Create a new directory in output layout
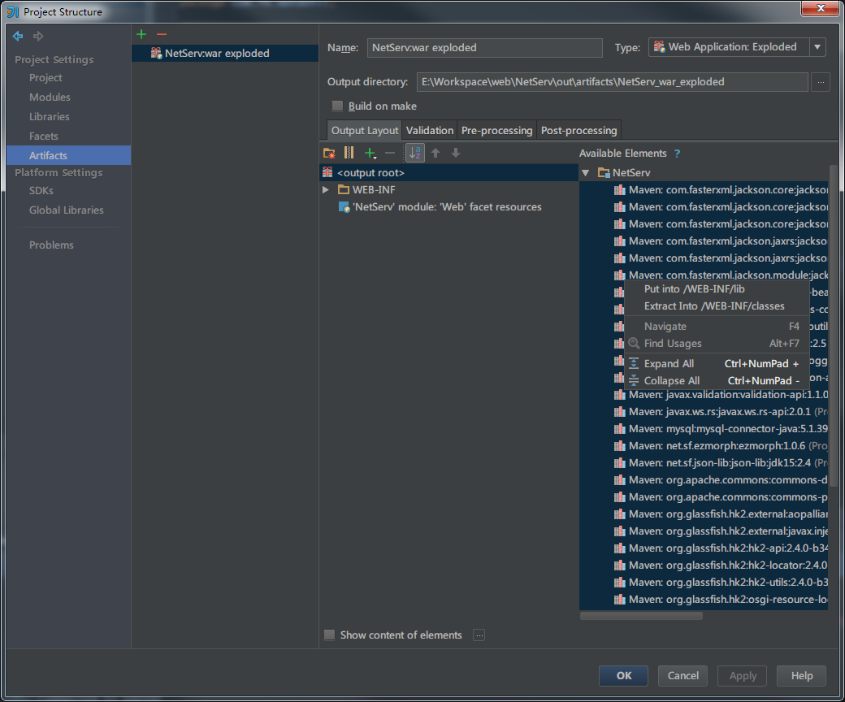Screen dimensions: 845x702 point(329,152)
